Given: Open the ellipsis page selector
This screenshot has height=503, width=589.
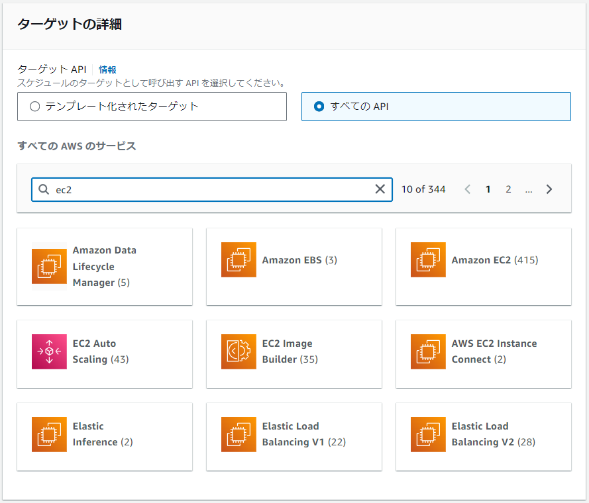Looking at the screenshot, I should point(529,191).
